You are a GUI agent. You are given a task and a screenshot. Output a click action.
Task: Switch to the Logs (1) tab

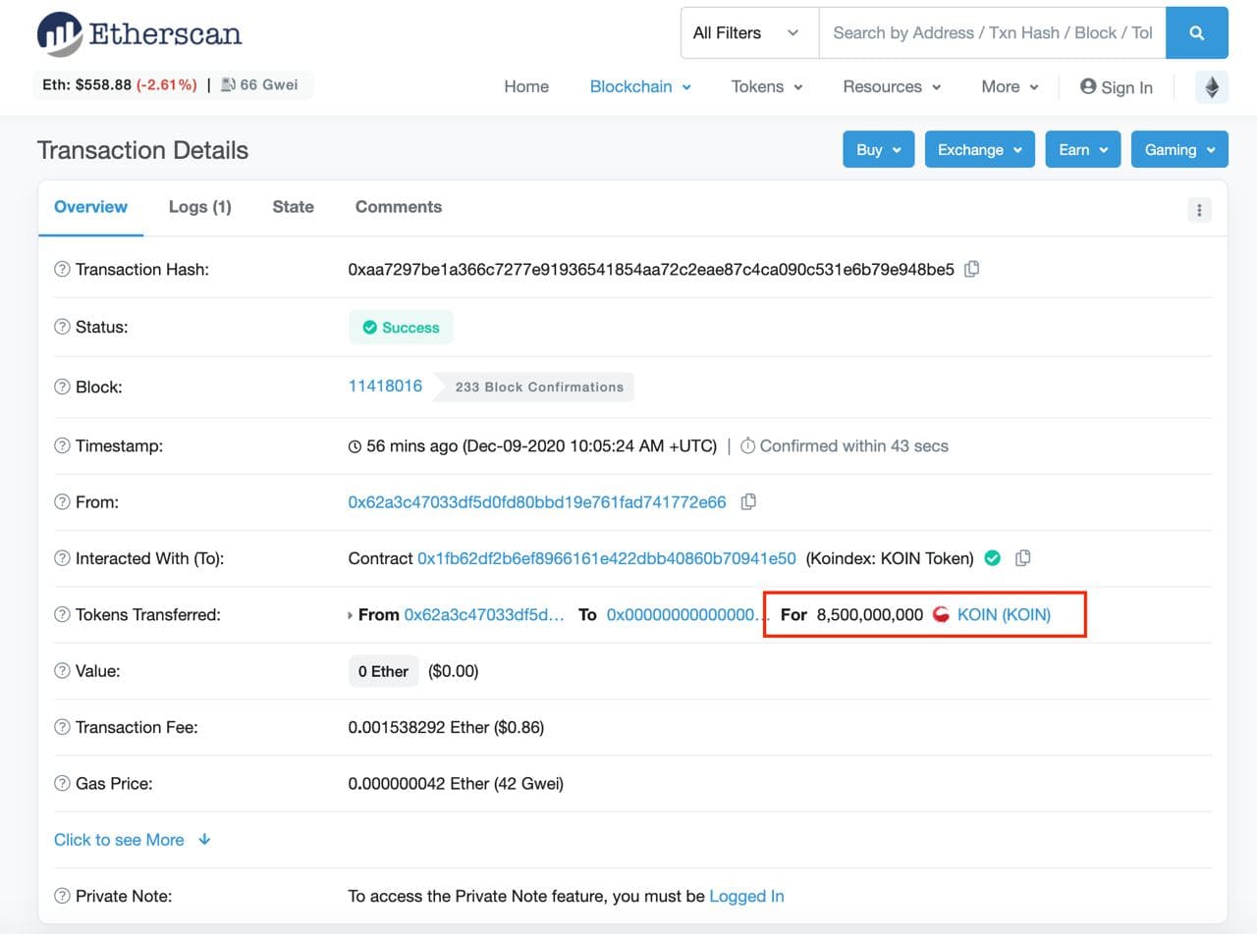199,207
